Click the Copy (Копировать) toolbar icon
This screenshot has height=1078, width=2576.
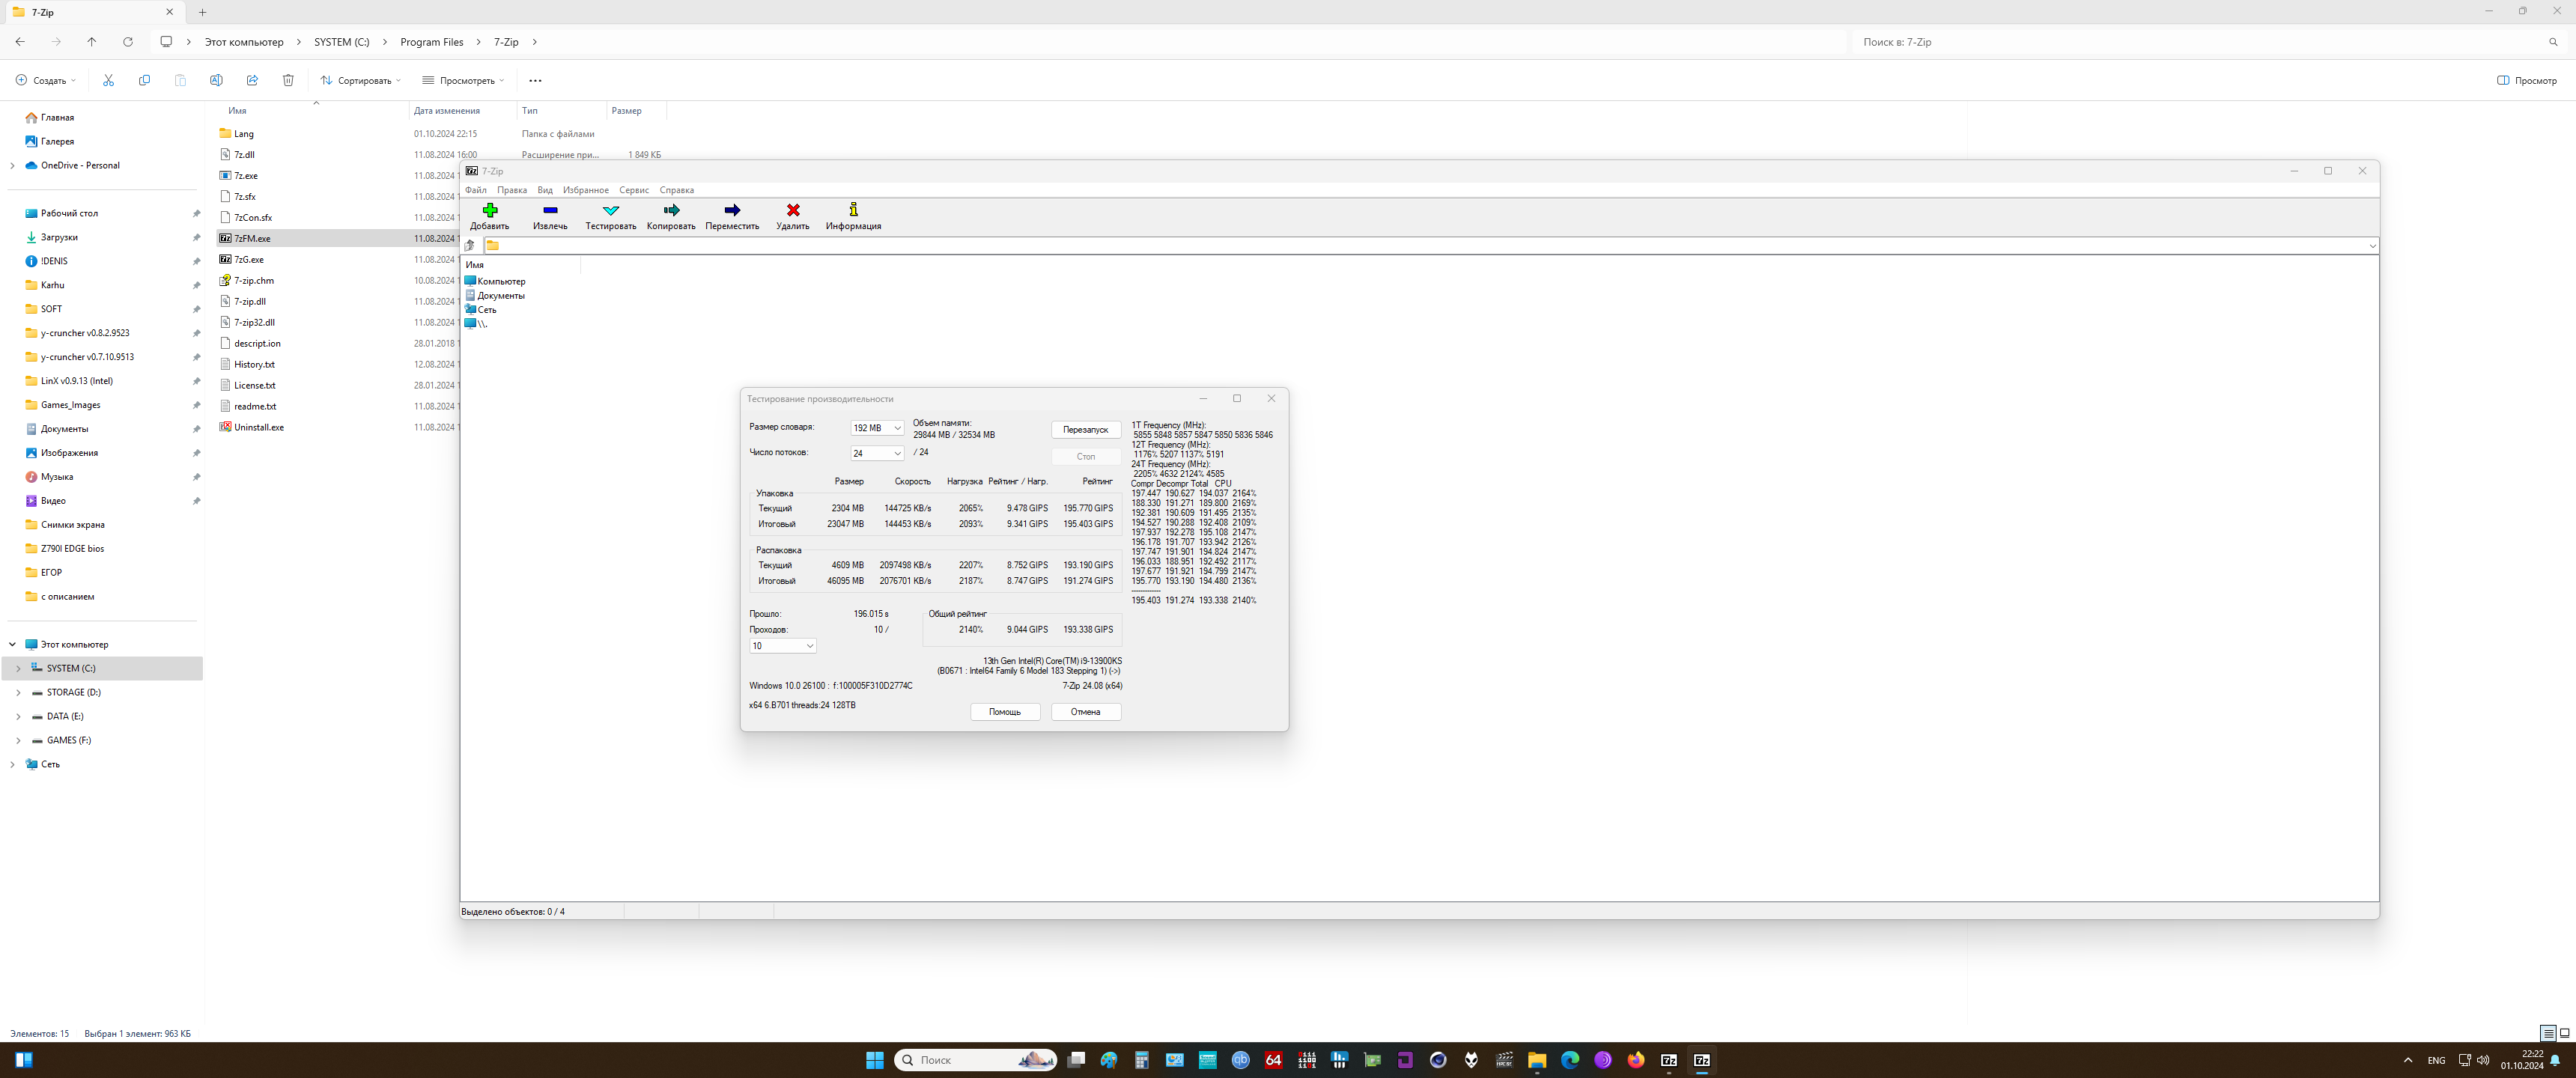671,211
